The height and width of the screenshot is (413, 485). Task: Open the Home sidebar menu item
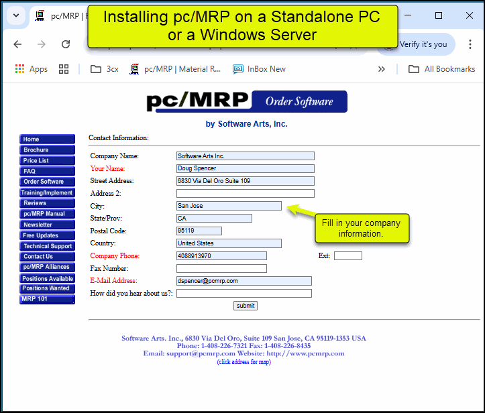tap(48, 139)
